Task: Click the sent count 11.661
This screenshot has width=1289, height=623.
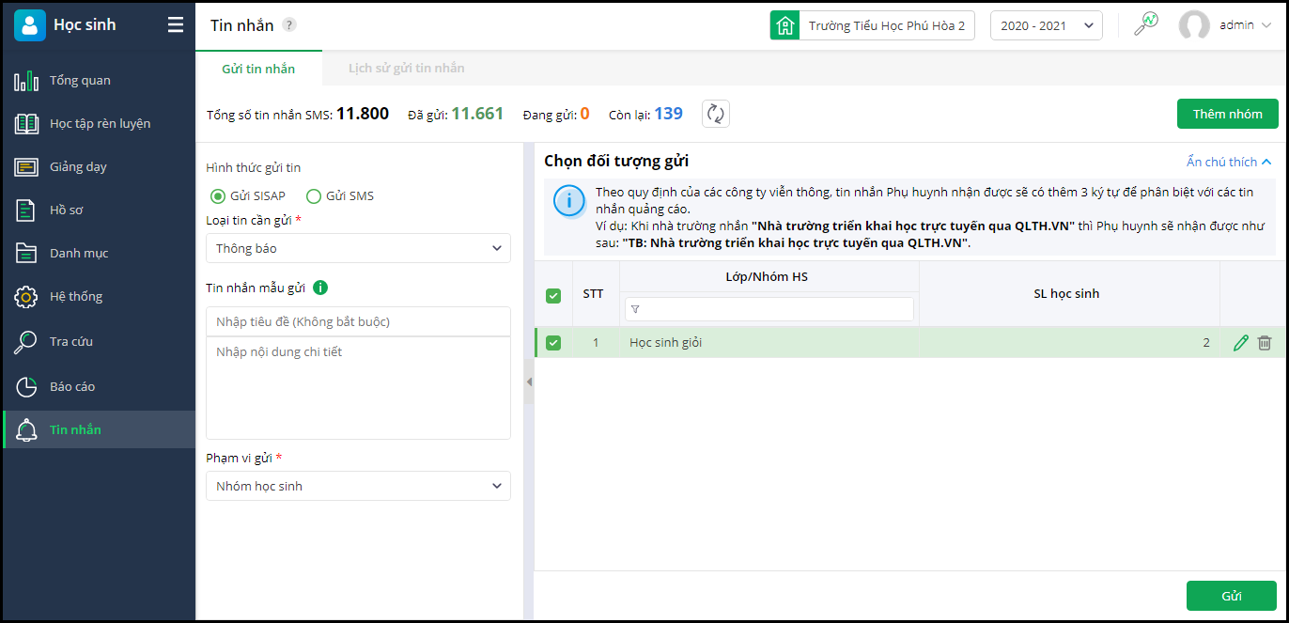Action: click(x=477, y=114)
